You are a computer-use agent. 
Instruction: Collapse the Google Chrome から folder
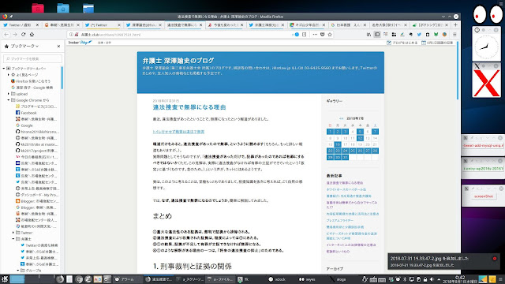click(x=9, y=100)
